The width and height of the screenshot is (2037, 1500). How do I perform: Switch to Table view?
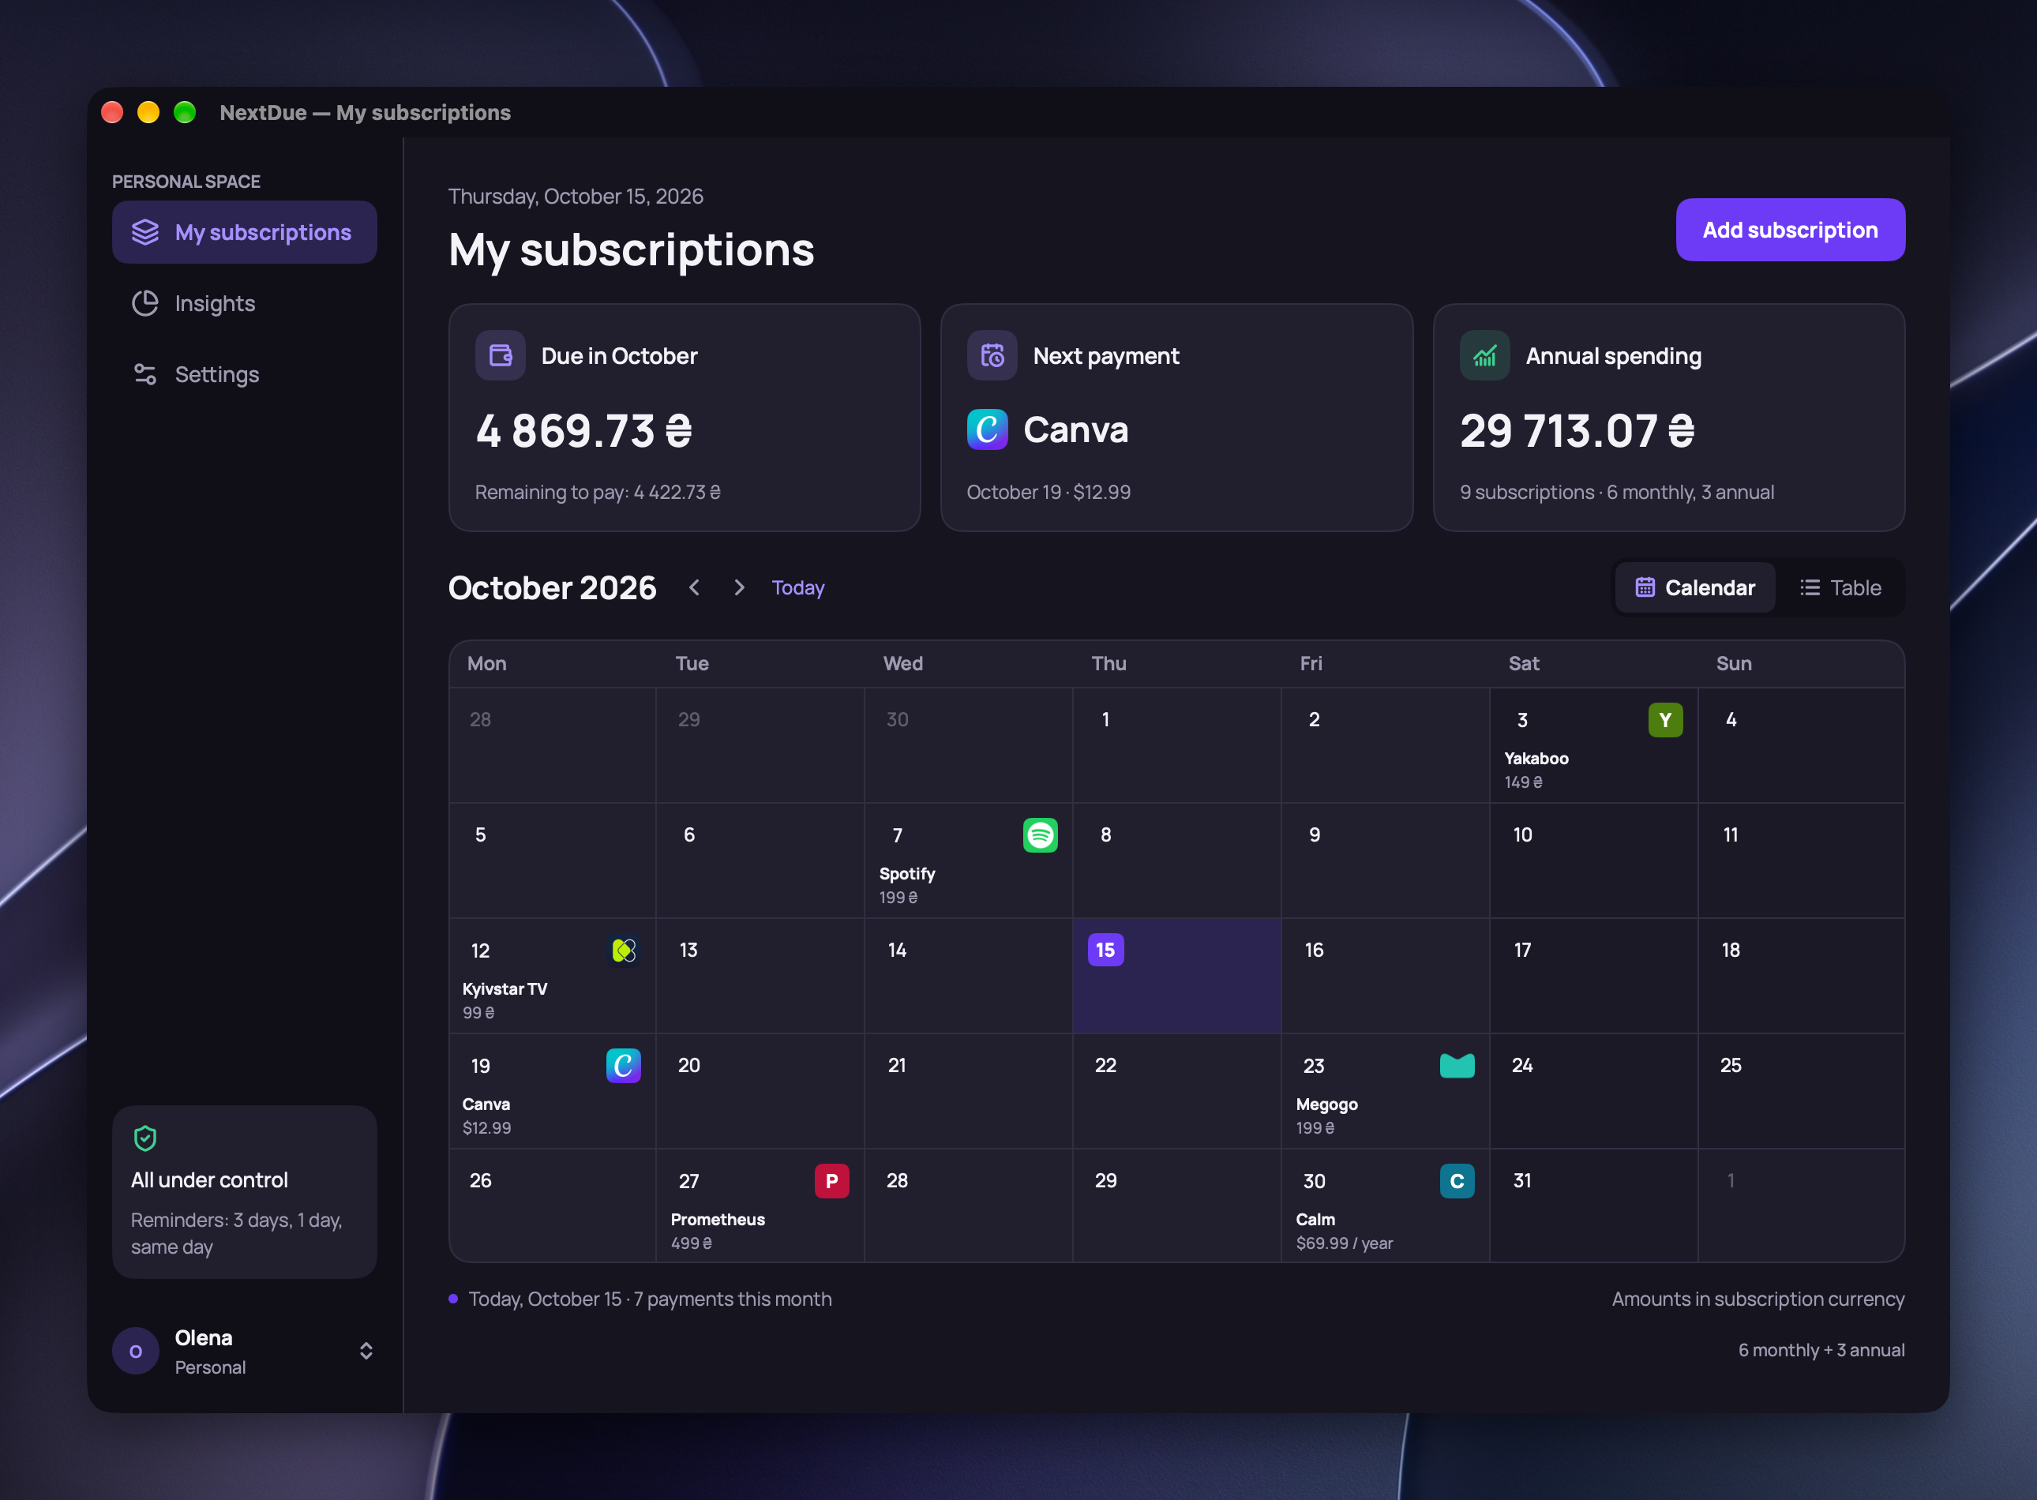(x=1840, y=587)
